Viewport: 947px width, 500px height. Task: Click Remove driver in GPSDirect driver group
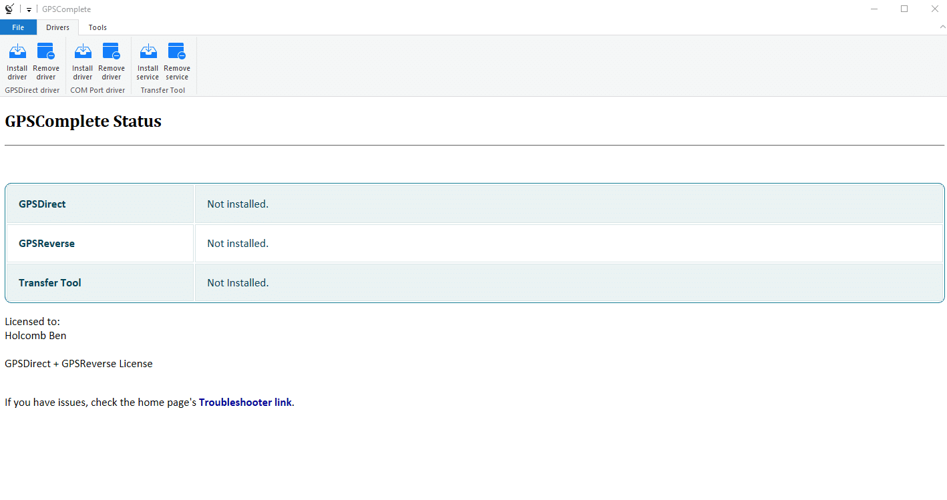click(x=46, y=61)
